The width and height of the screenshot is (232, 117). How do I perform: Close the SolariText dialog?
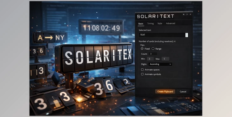190,14
